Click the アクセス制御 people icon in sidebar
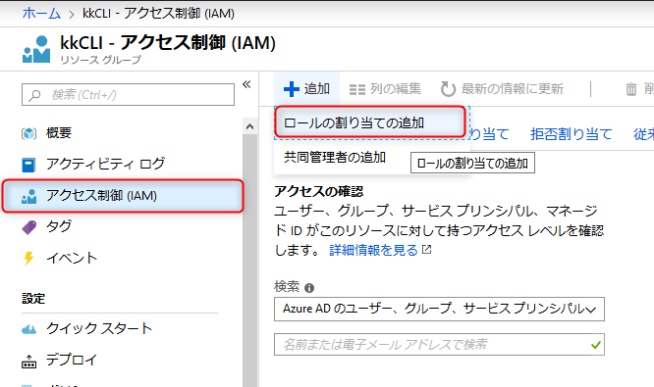Image resolution: width=654 pixels, height=387 pixels. 28,196
